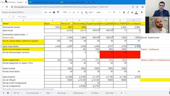Open the extension icon beside the bookmark star
This screenshot has width=170, height=96.
[142, 7]
